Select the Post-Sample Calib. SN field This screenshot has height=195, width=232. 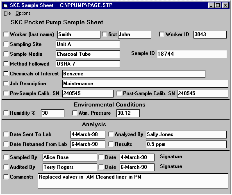coord(202,93)
